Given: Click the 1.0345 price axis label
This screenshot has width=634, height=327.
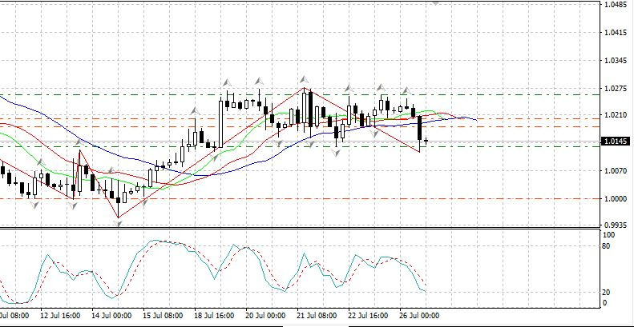Looking at the screenshot, I should click(x=616, y=61).
